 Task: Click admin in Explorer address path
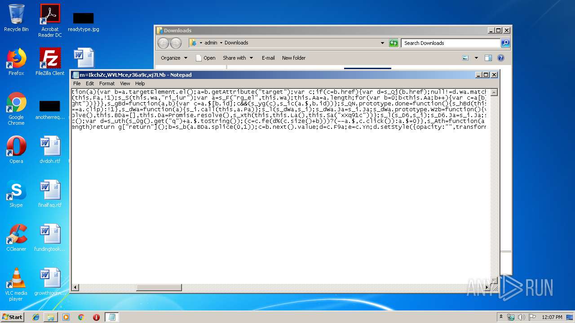pyautogui.click(x=211, y=43)
